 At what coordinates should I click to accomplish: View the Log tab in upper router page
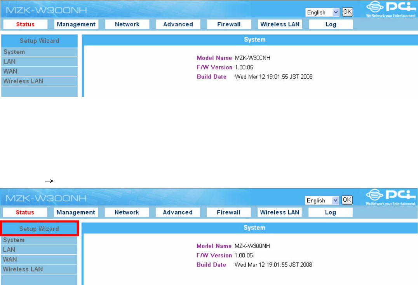(331, 24)
